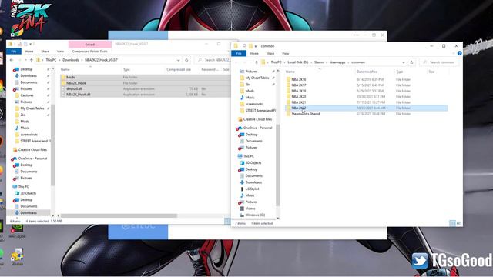Open the Share tab in the common window
The width and height of the screenshot is (493, 277).
(270, 53)
